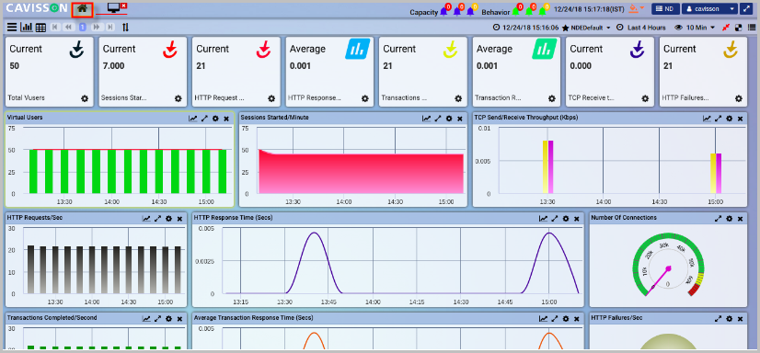Go to next page arrow
Screen dimensions: 760x353
[97, 28]
